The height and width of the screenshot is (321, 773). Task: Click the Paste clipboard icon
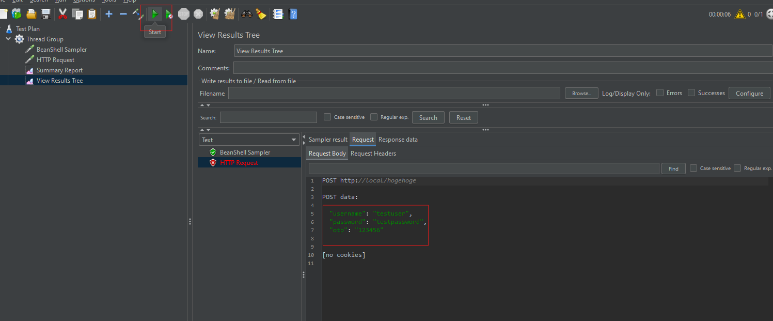click(x=92, y=14)
